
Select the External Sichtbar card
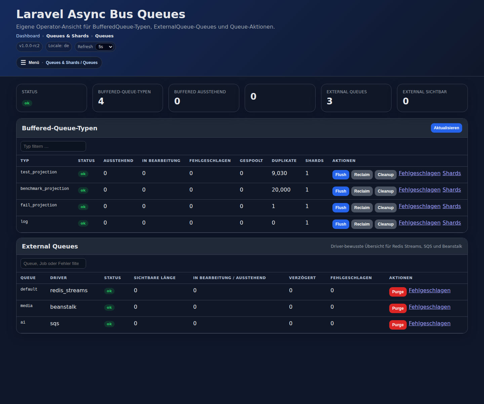(x=432, y=98)
